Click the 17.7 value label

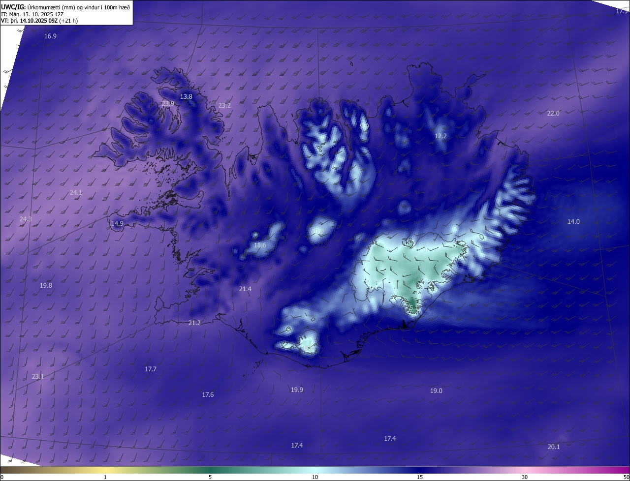[x=151, y=369]
